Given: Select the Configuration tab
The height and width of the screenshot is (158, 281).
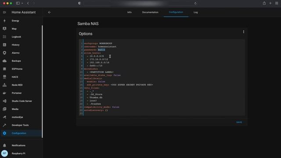Looking at the screenshot, I should click(x=176, y=12).
